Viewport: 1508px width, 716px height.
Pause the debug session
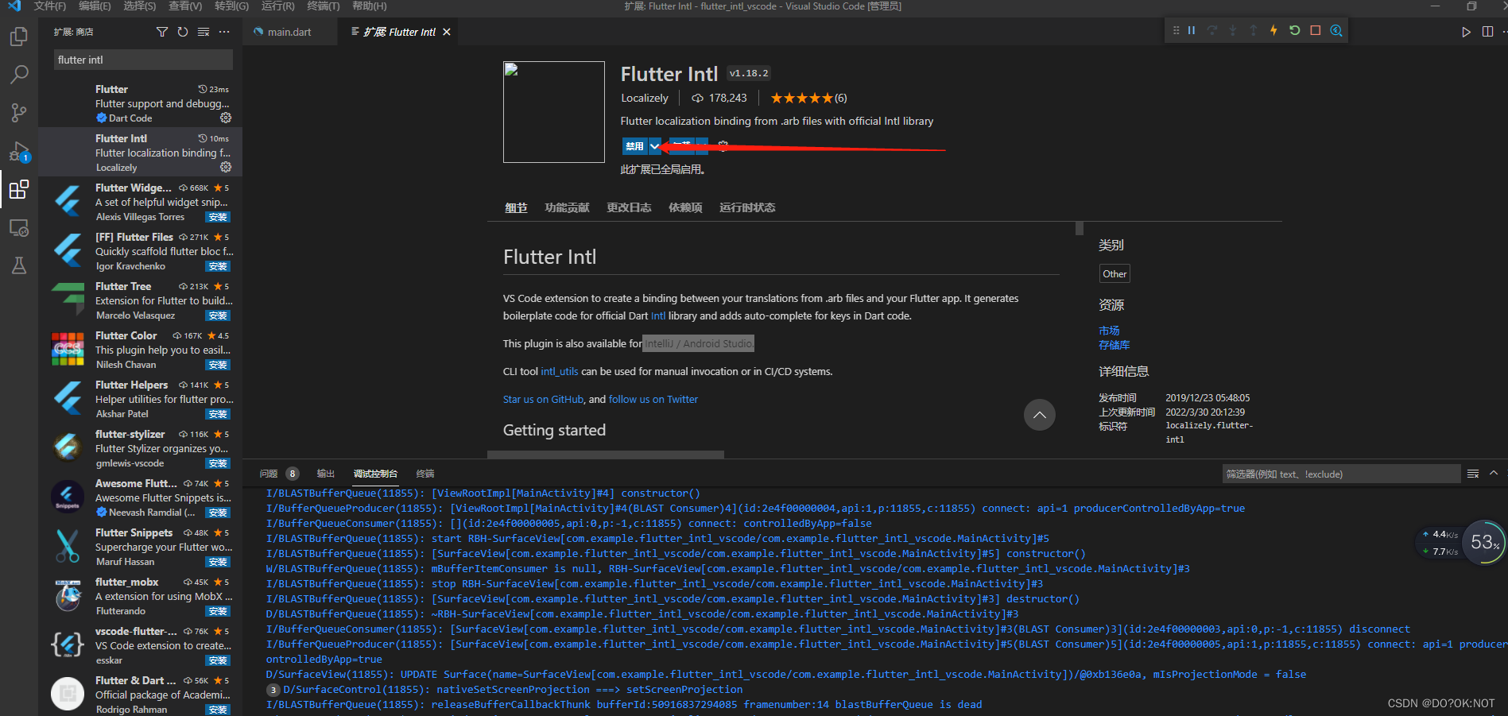(x=1192, y=30)
